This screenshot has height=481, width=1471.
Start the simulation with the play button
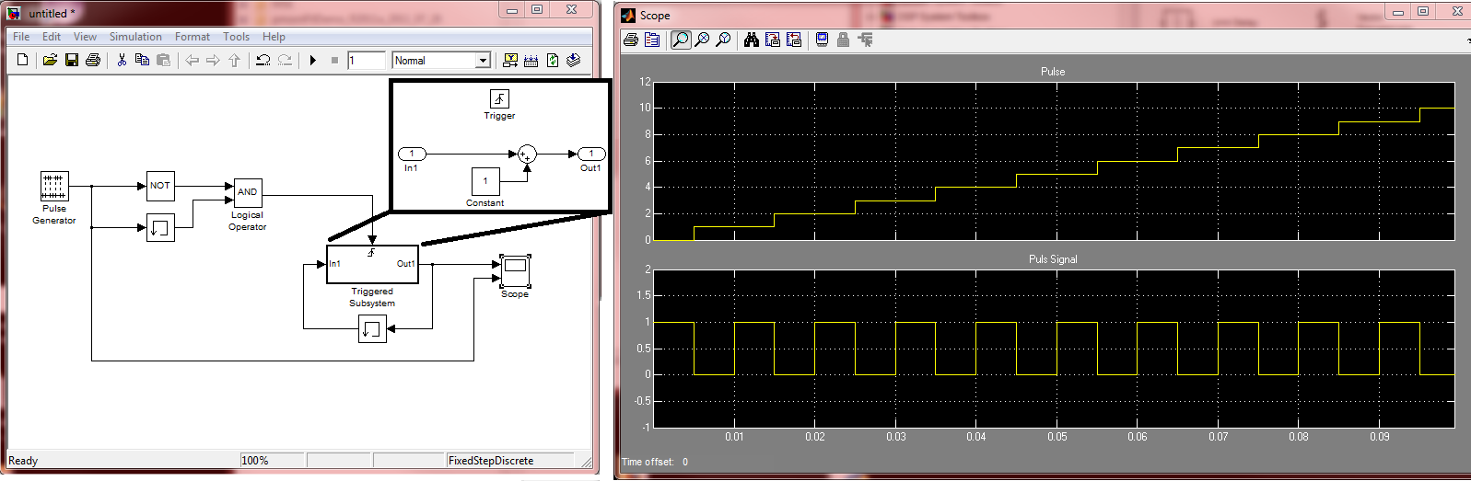(313, 61)
